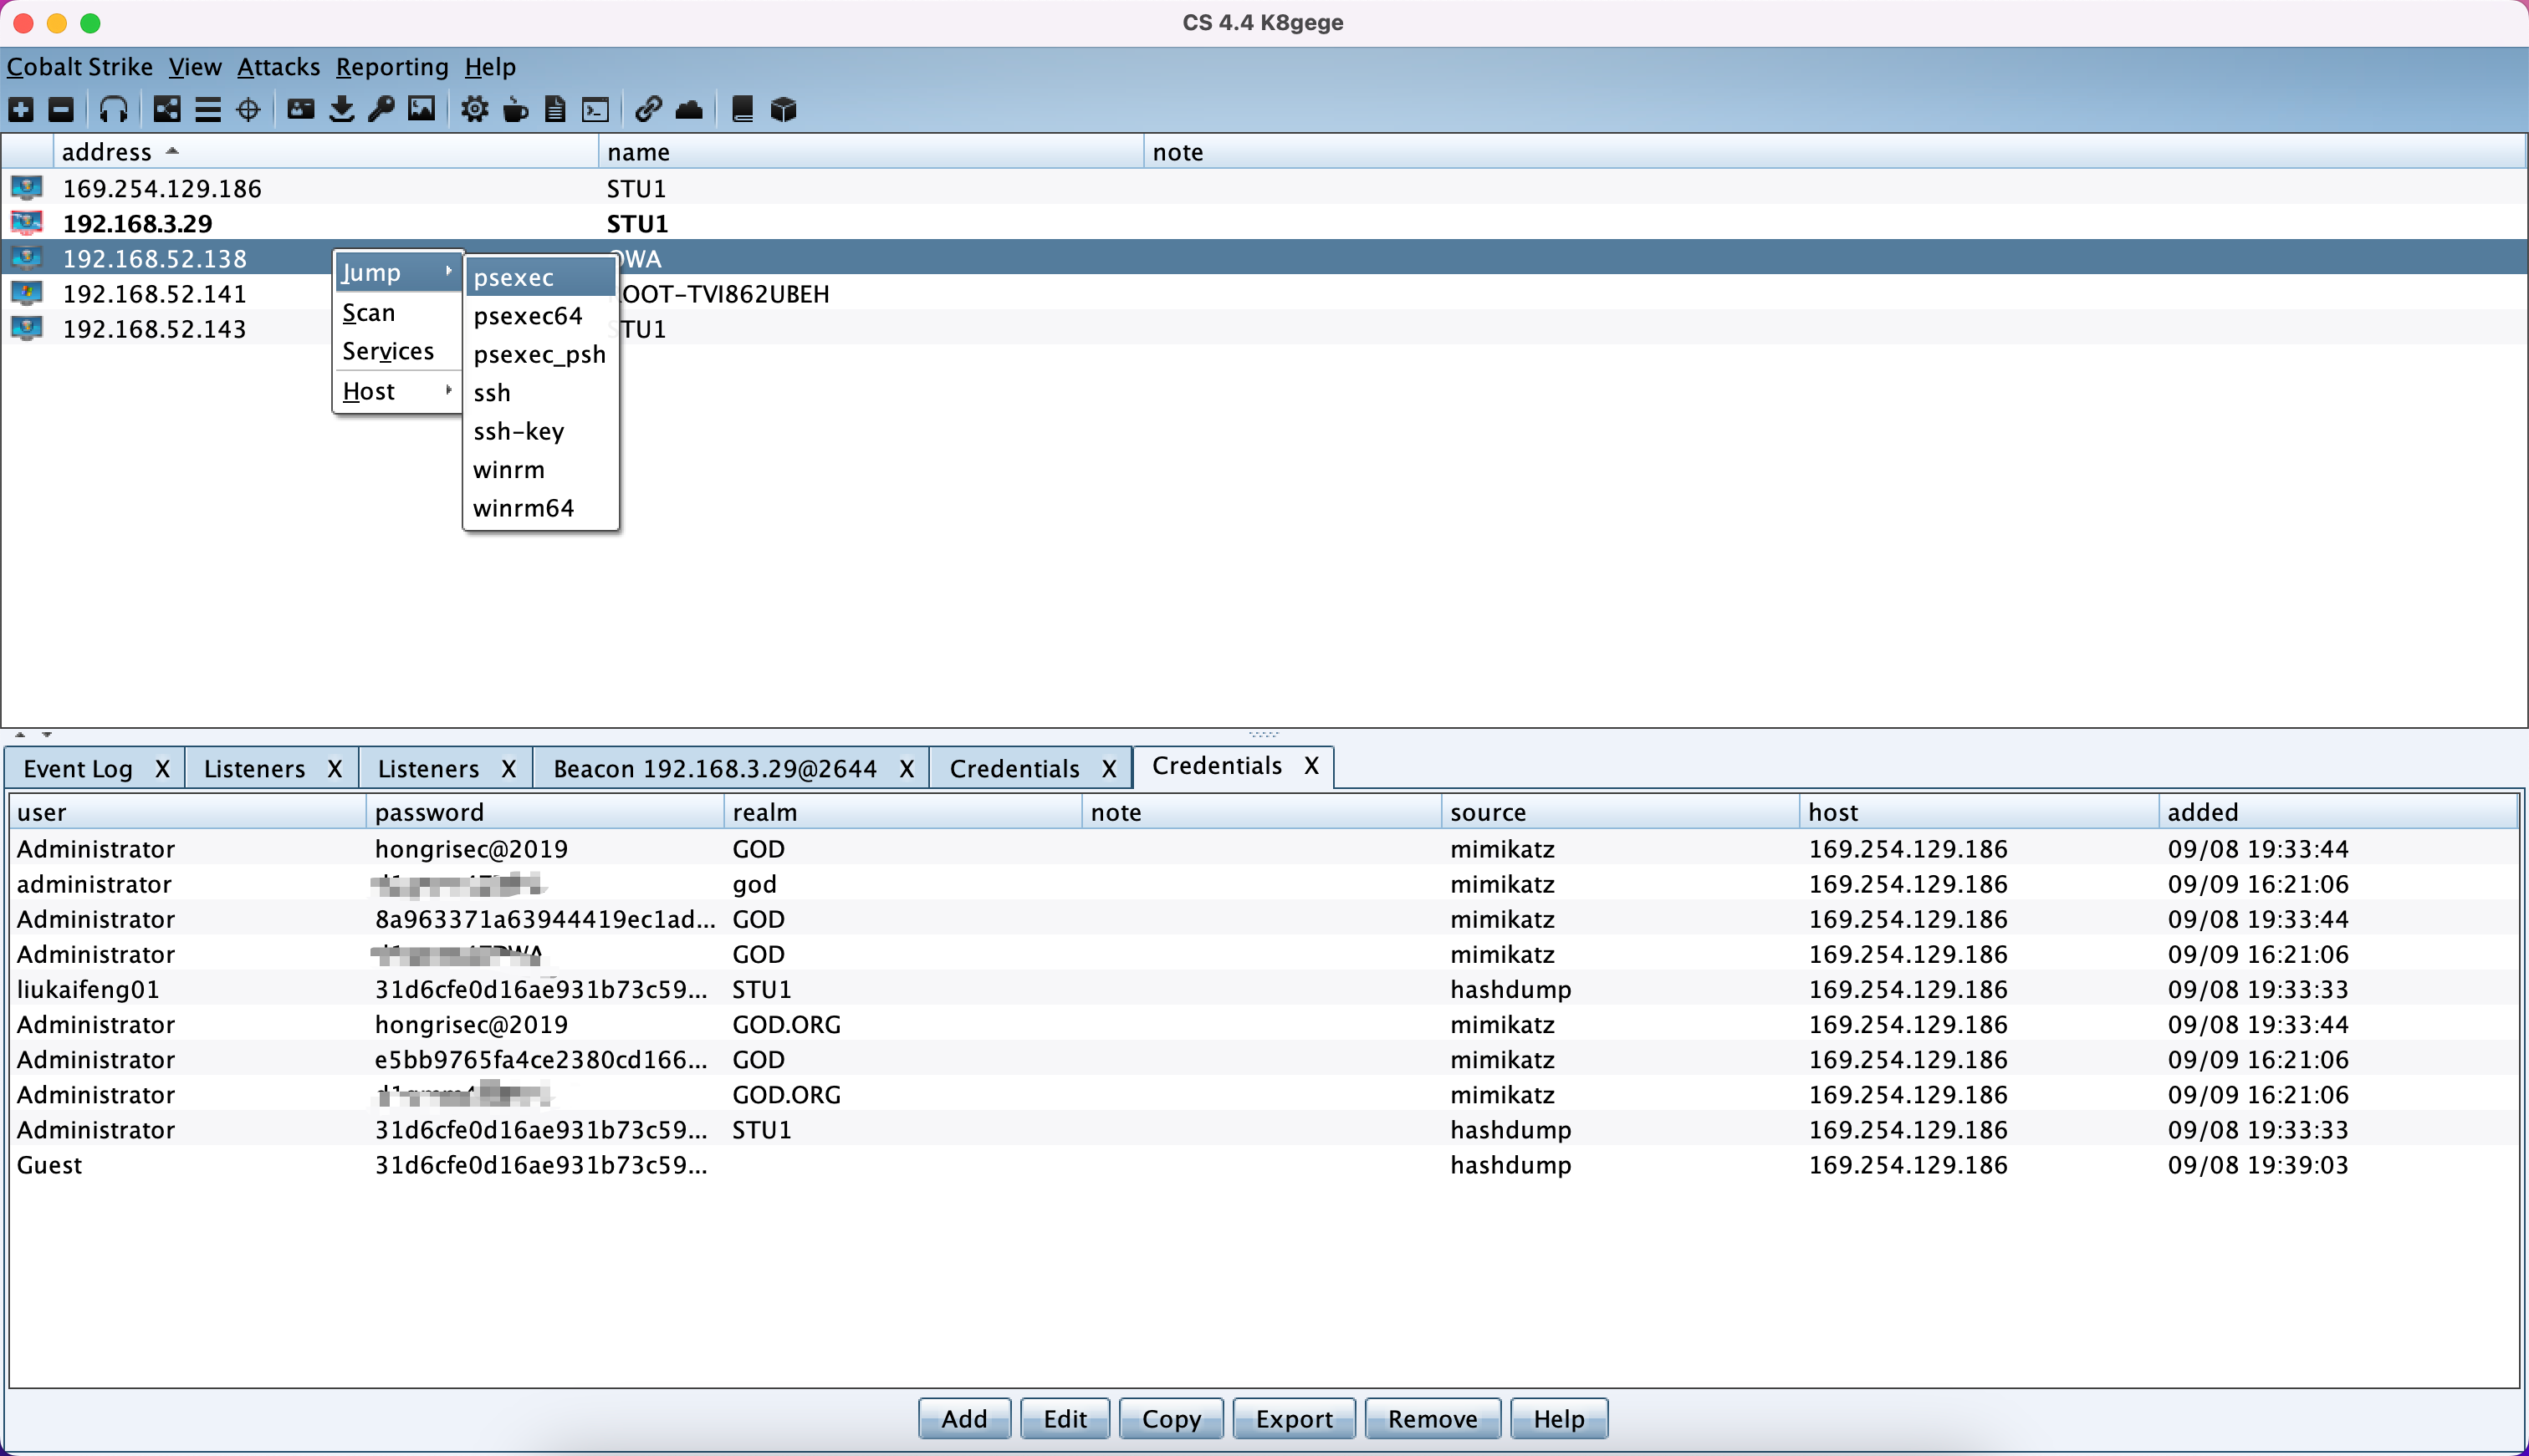Click host icon for 192.168.52.143

(x=27, y=328)
